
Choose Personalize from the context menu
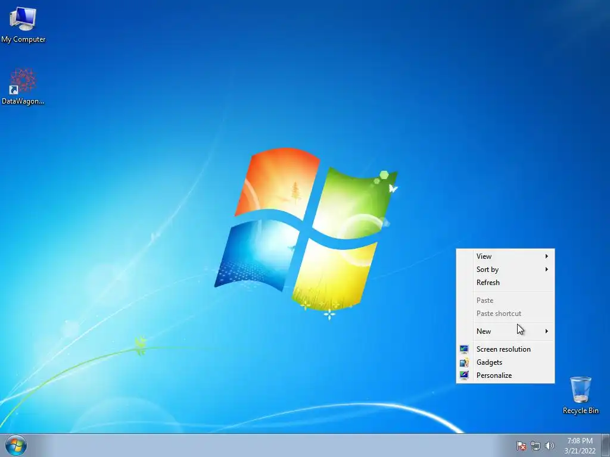tap(505, 375)
